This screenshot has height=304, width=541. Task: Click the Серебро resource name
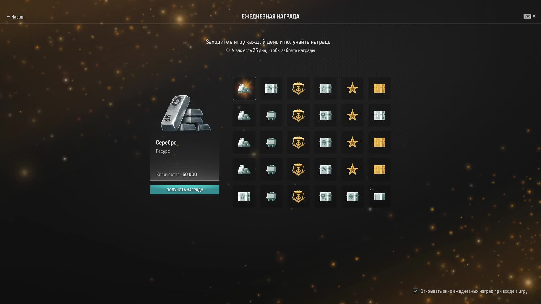click(x=166, y=143)
